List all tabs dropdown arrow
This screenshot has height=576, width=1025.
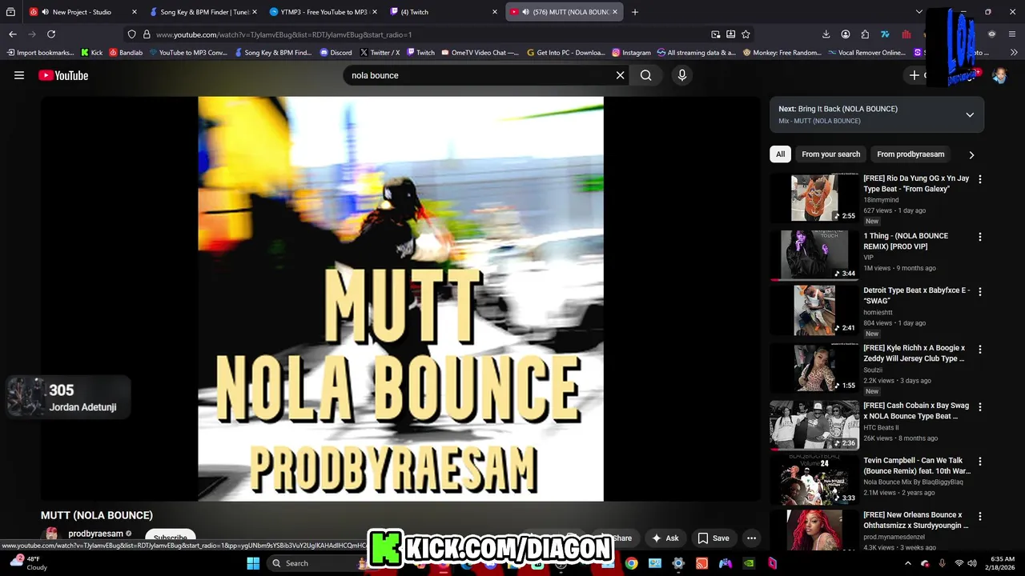pos(918,12)
